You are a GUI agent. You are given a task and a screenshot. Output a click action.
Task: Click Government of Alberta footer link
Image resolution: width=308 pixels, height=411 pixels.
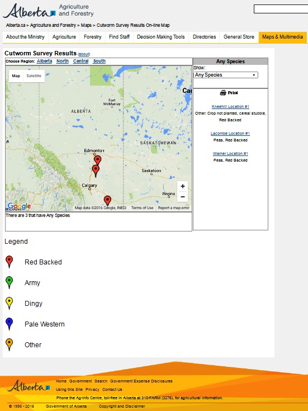point(66,407)
